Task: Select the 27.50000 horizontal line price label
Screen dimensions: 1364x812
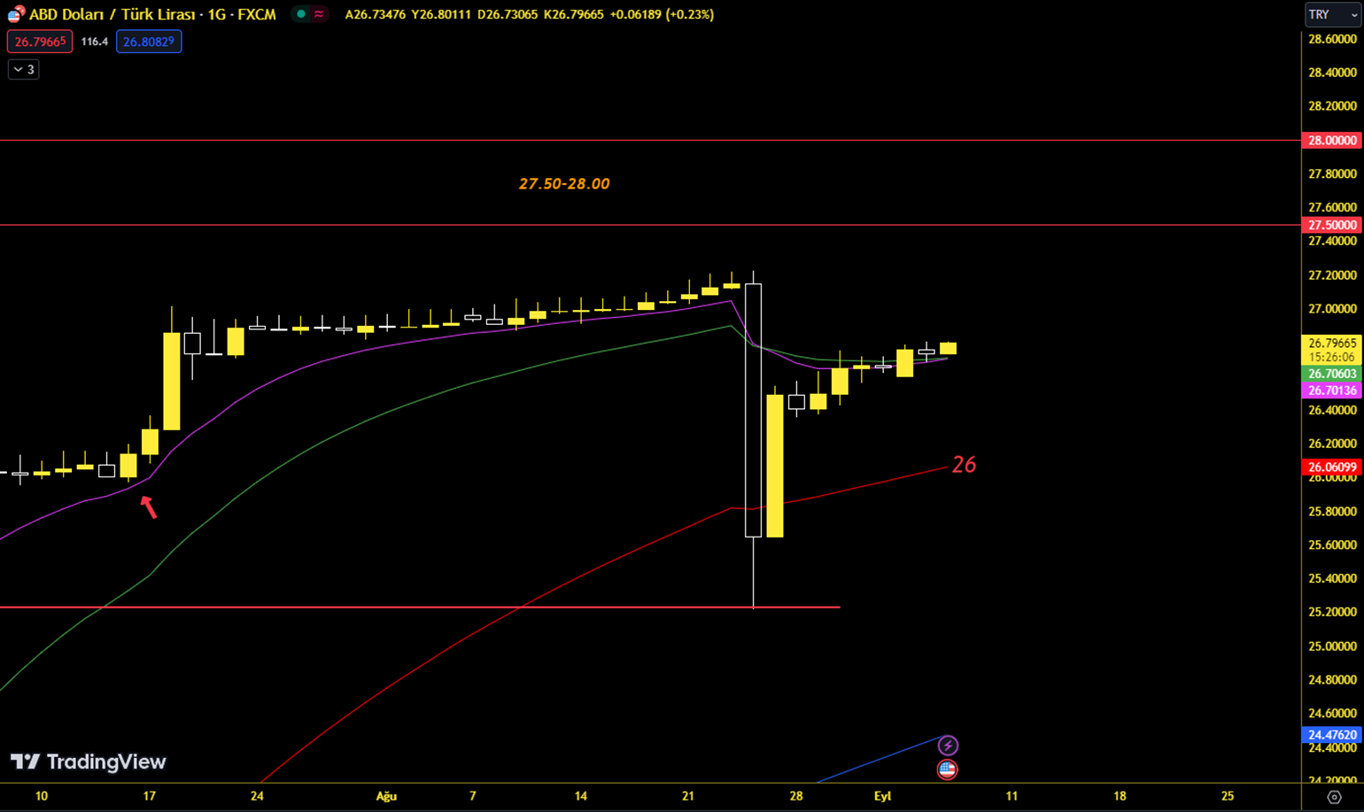Action: pos(1331,225)
